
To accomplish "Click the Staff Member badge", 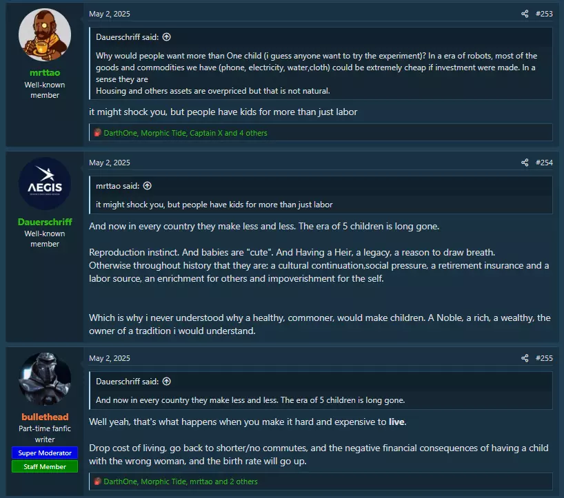I will tap(45, 466).
